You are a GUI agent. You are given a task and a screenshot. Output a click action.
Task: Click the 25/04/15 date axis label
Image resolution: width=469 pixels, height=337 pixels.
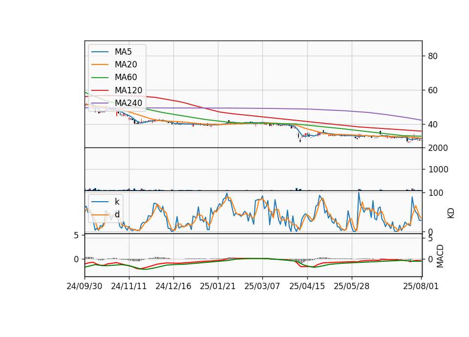(x=307, y=286)
